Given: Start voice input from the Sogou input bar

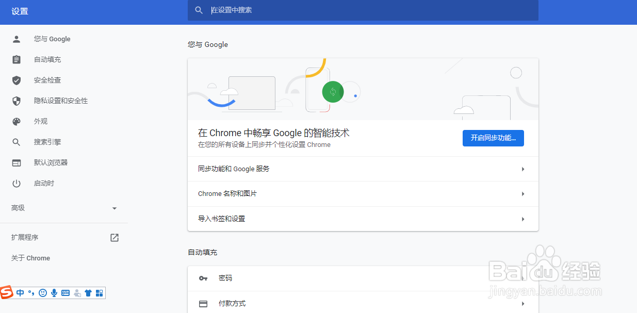Looking at the screenshot, I should pos(54,293).
